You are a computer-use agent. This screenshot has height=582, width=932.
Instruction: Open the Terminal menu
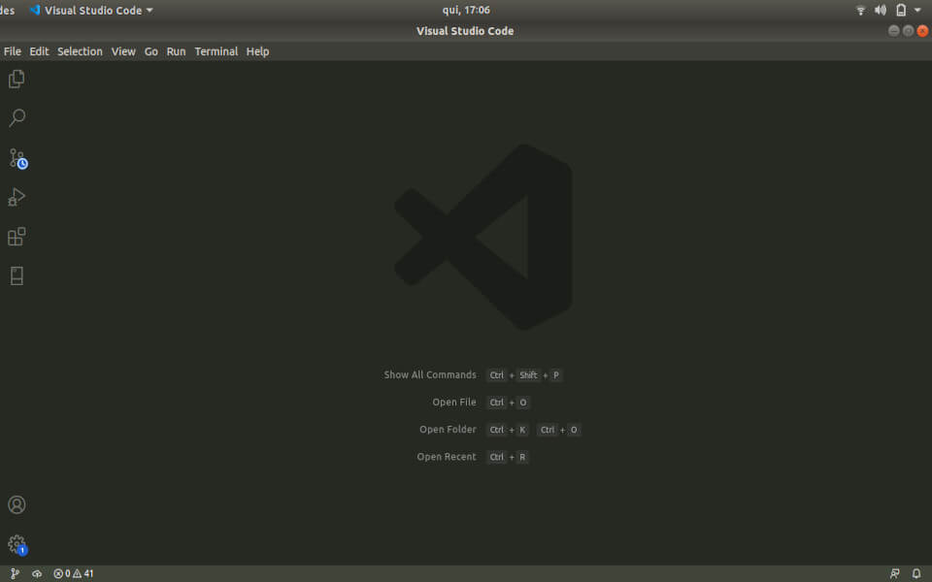click(x=216, y=51)
